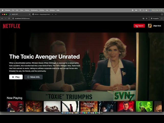Open the Bookmarks menu

click(x=34, y=10)
